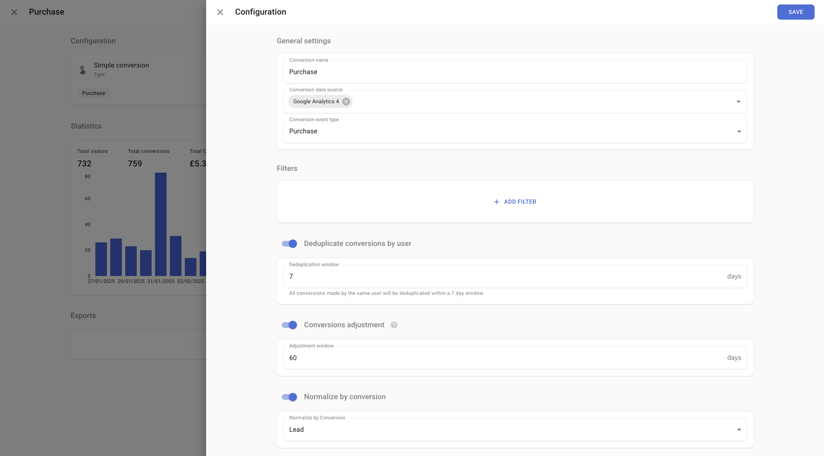Viewport: 824px width, 456px height.
Task: Turn off Normalize by conversion
Action: pyautogui.click(x=289, y=397)
